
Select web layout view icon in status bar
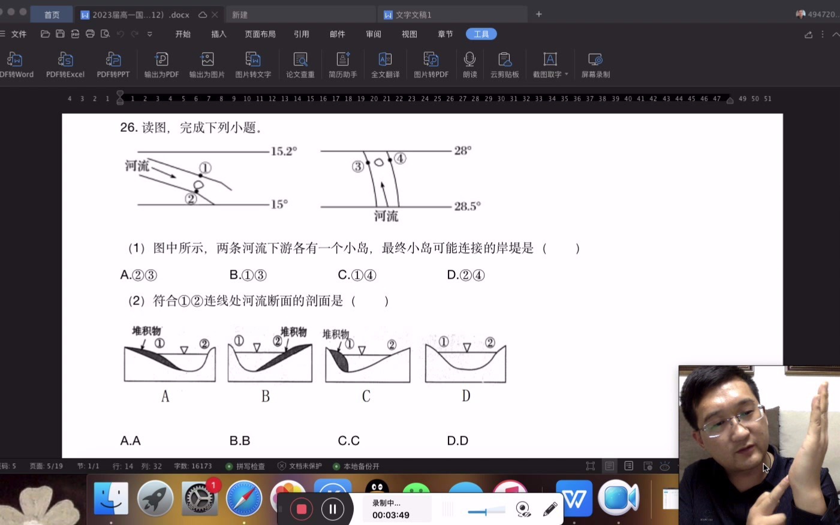pyautogui.click(x=648, y=466)
